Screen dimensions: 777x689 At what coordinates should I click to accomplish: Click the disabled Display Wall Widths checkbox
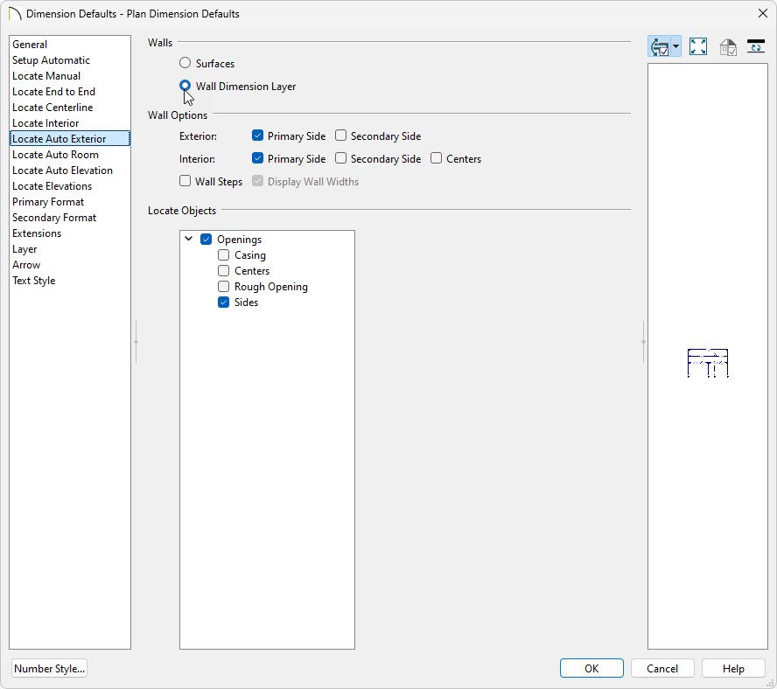[257, 181]
